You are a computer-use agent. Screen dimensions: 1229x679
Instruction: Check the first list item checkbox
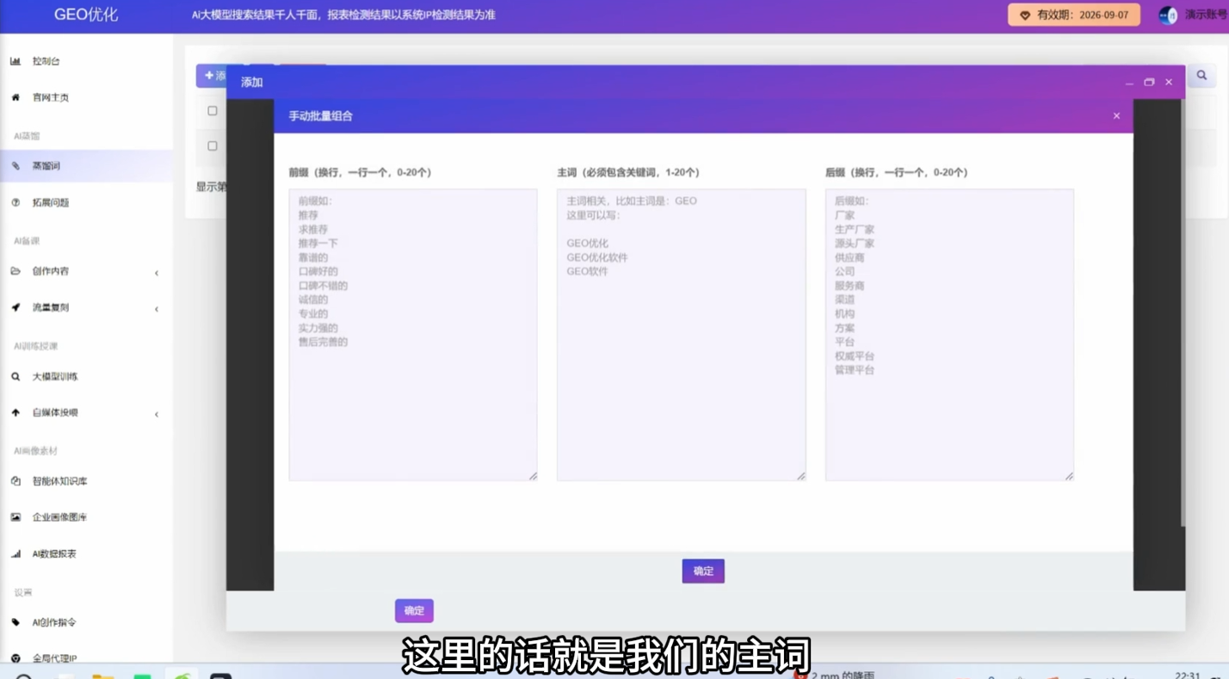212,110
